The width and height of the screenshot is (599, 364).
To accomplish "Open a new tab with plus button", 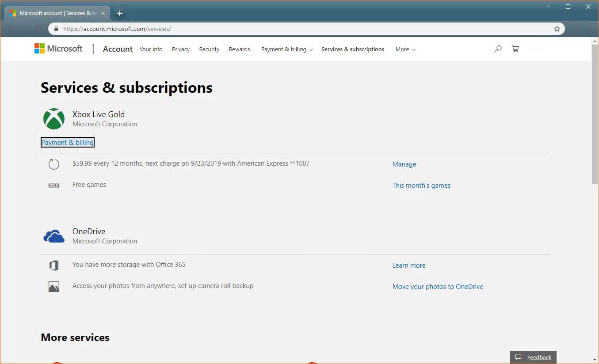I will pos(119,13).
